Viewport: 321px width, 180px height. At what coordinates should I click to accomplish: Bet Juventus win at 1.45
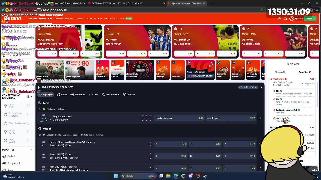pos(240,168)
